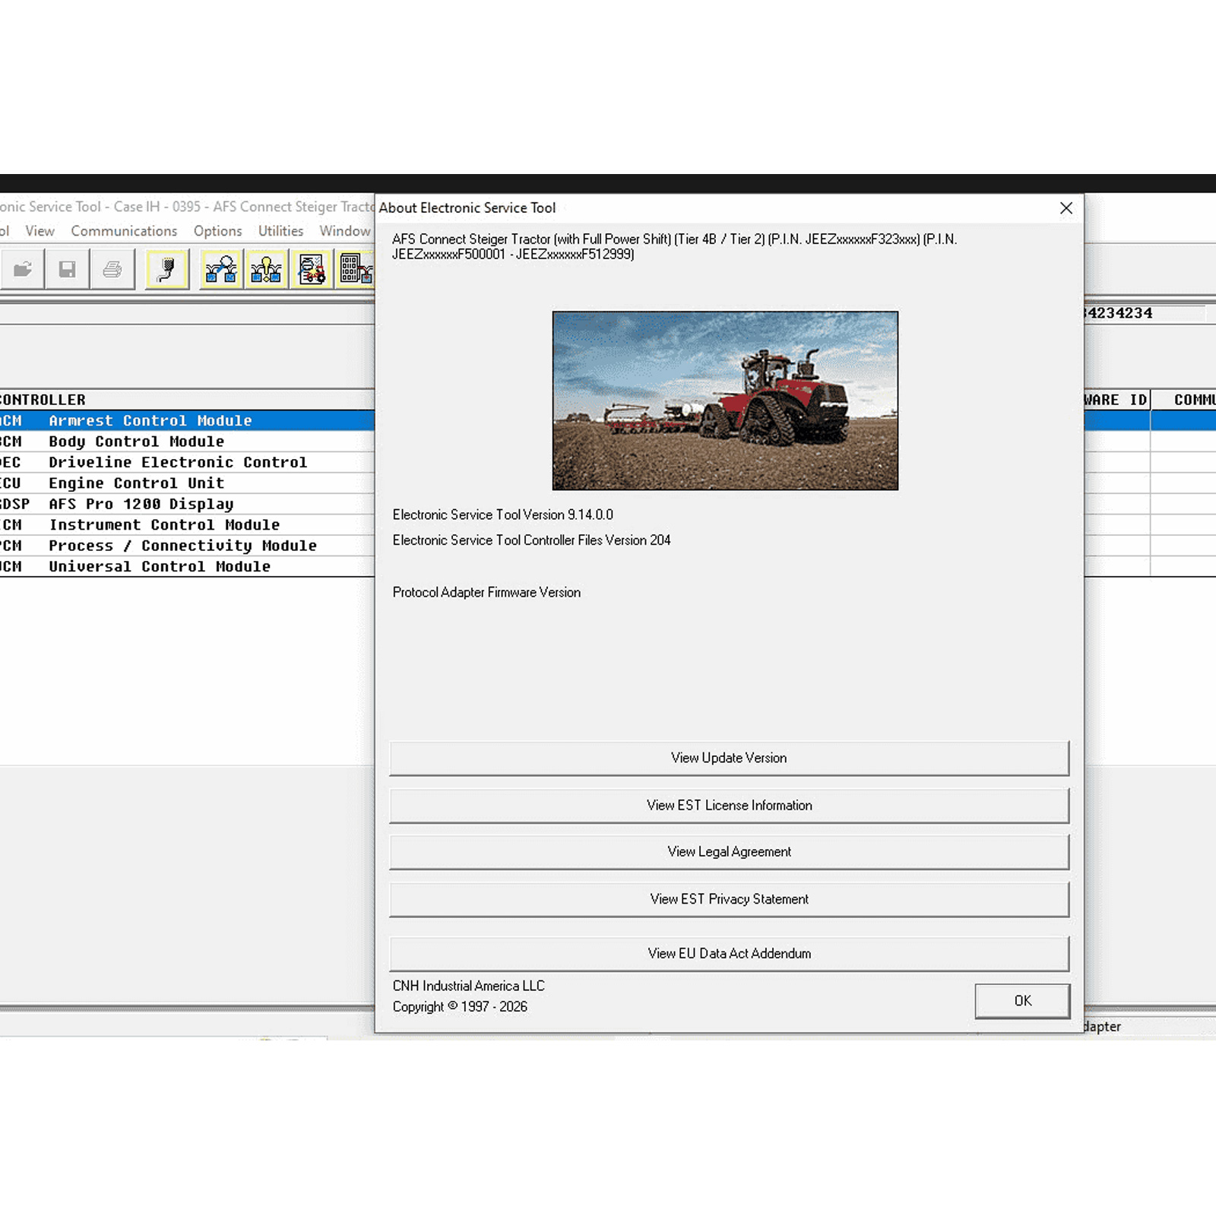Image resolution: width=1216 pixels, height=1216 pixels.
Task: Select the Armrest Control Module row
Action: point(187,420)
